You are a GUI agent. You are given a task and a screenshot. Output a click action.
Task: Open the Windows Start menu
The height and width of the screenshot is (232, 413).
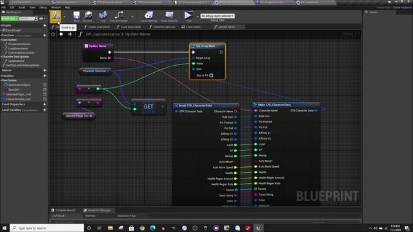click(5, 227)
